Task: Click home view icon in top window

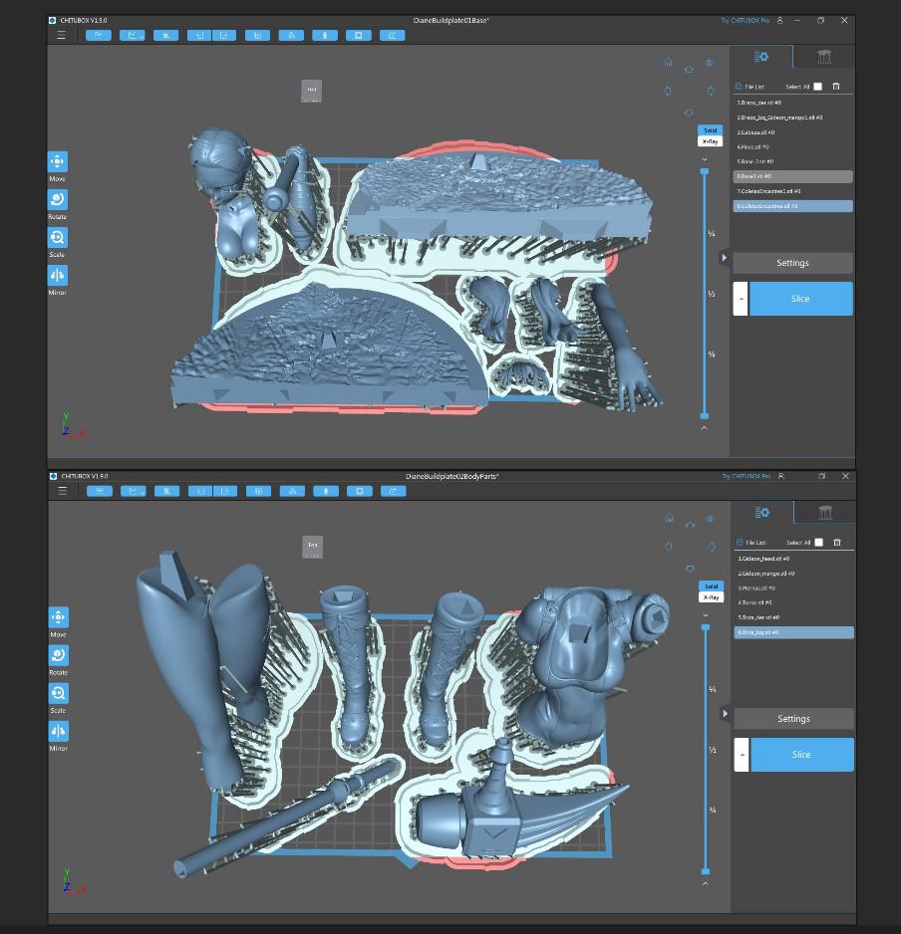Action: (669, 62)
